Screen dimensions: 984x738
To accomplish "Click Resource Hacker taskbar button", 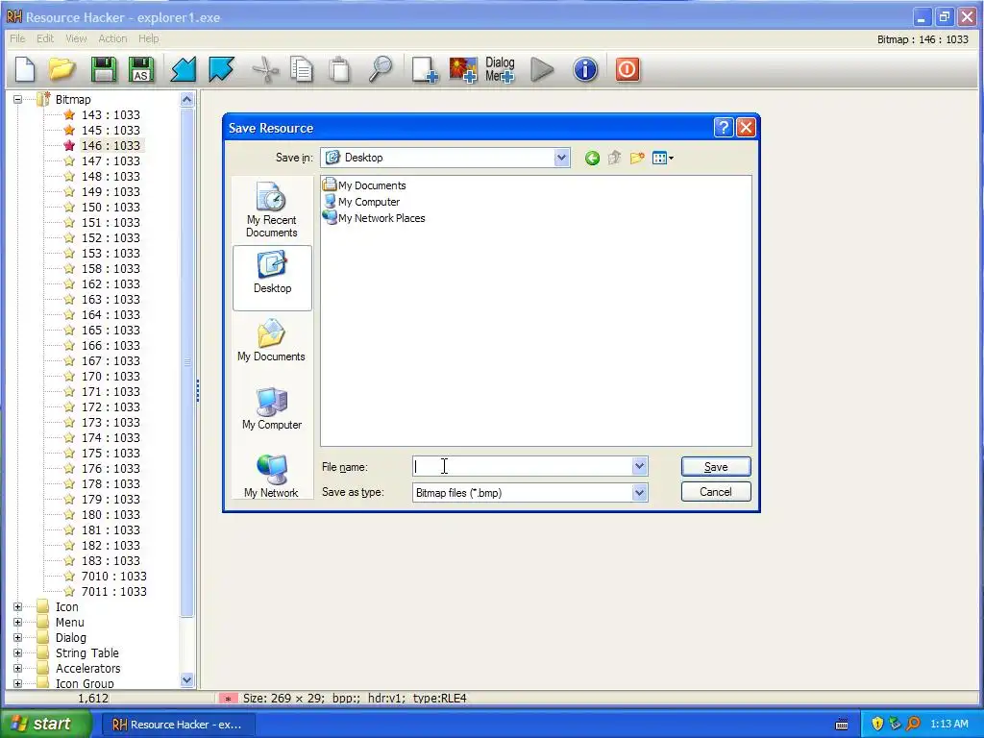I will click(177, 725).
